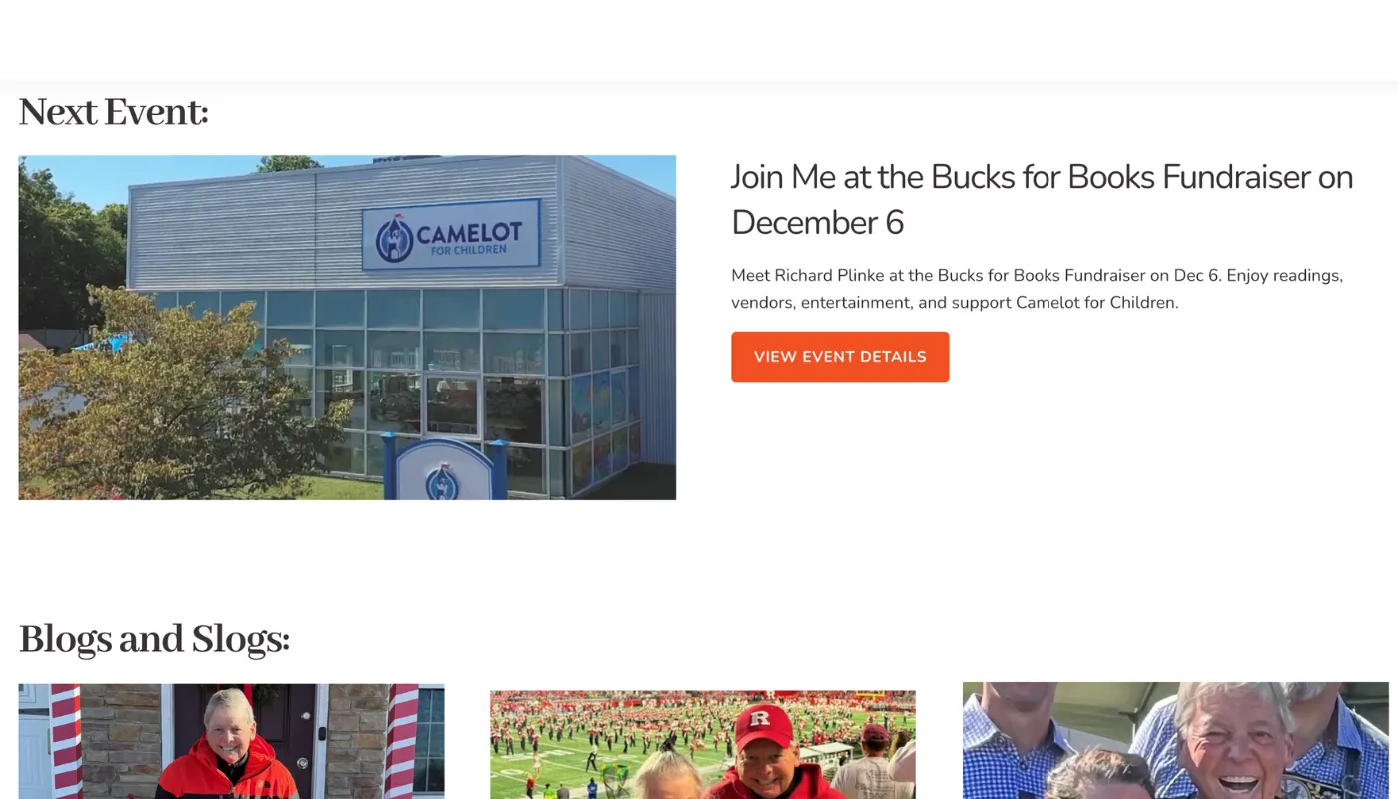
Task: Click the left candy-cane striped pillar in the first blog photo
Action: point(66,741)
